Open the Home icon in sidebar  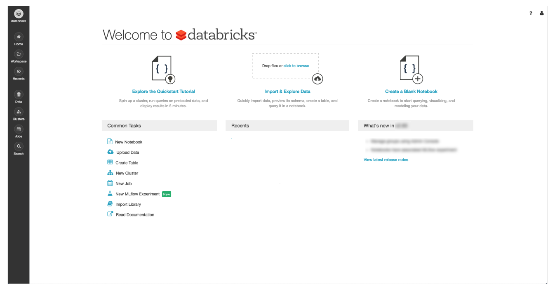point(19,37)
